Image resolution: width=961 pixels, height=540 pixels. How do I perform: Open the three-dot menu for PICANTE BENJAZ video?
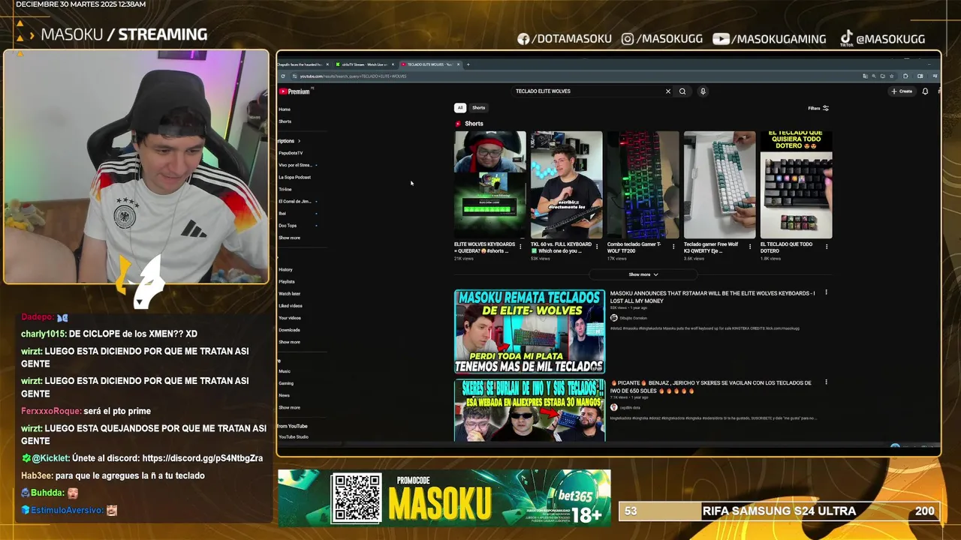coord(826,382)
